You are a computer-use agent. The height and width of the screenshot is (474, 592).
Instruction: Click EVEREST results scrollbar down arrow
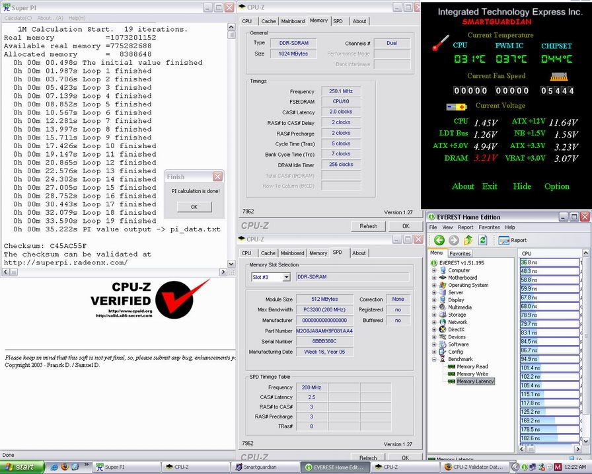[585, 441]
